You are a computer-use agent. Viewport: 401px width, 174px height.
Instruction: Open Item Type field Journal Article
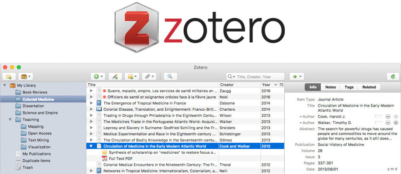pyautogui.click(x=331, y=99)
